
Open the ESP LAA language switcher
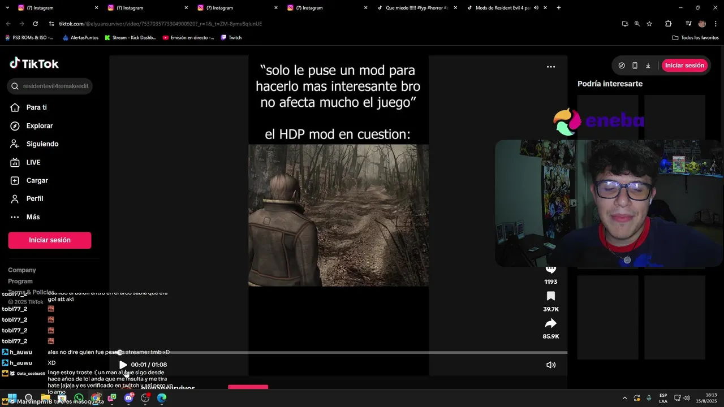click(x=663, y=398)
